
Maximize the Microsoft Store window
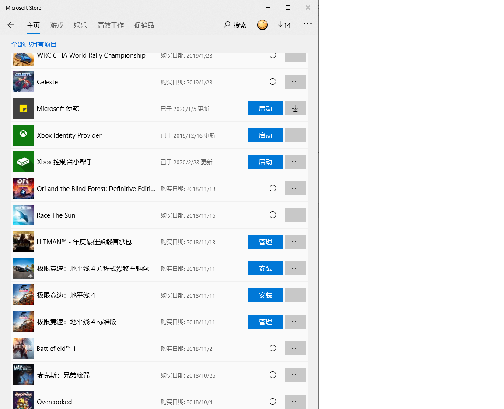pos(288,7)
